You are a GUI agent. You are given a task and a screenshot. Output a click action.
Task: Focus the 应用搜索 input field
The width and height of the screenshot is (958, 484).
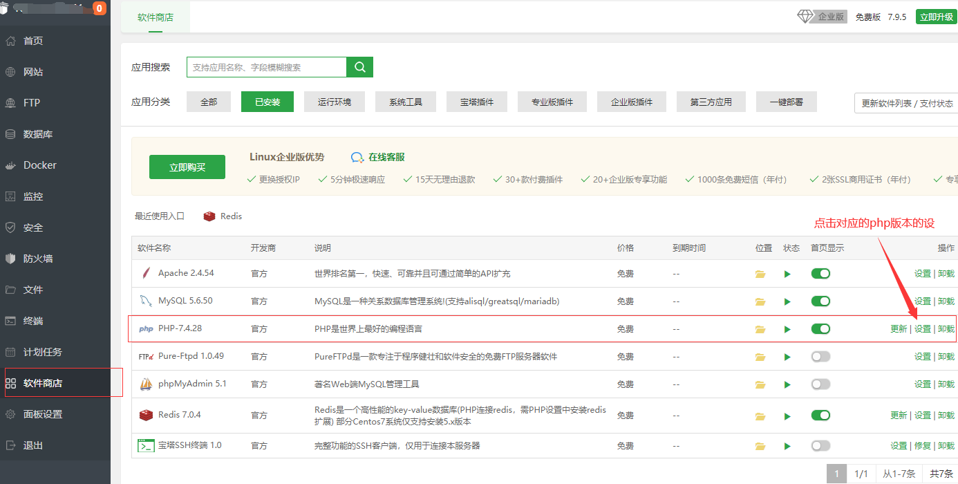click(x=267, y=67)
